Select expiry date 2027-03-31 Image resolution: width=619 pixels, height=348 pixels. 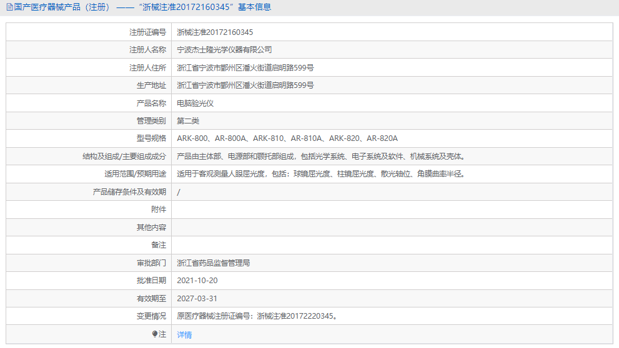(197, 299)
